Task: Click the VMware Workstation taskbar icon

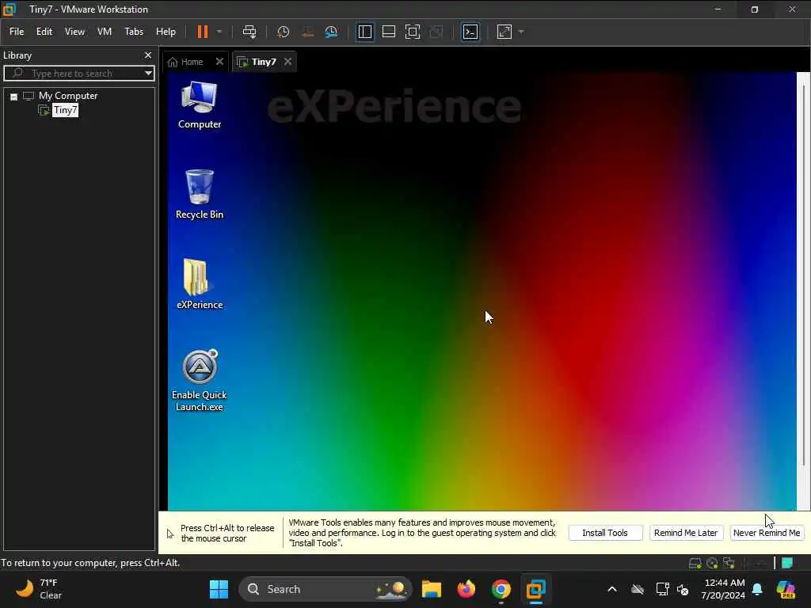Action: tap(535, 589)
